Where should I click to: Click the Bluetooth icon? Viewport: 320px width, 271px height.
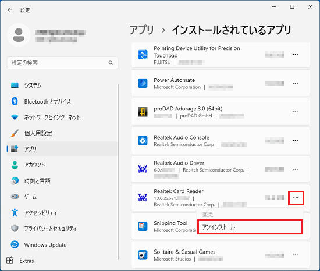coord(15,101)
